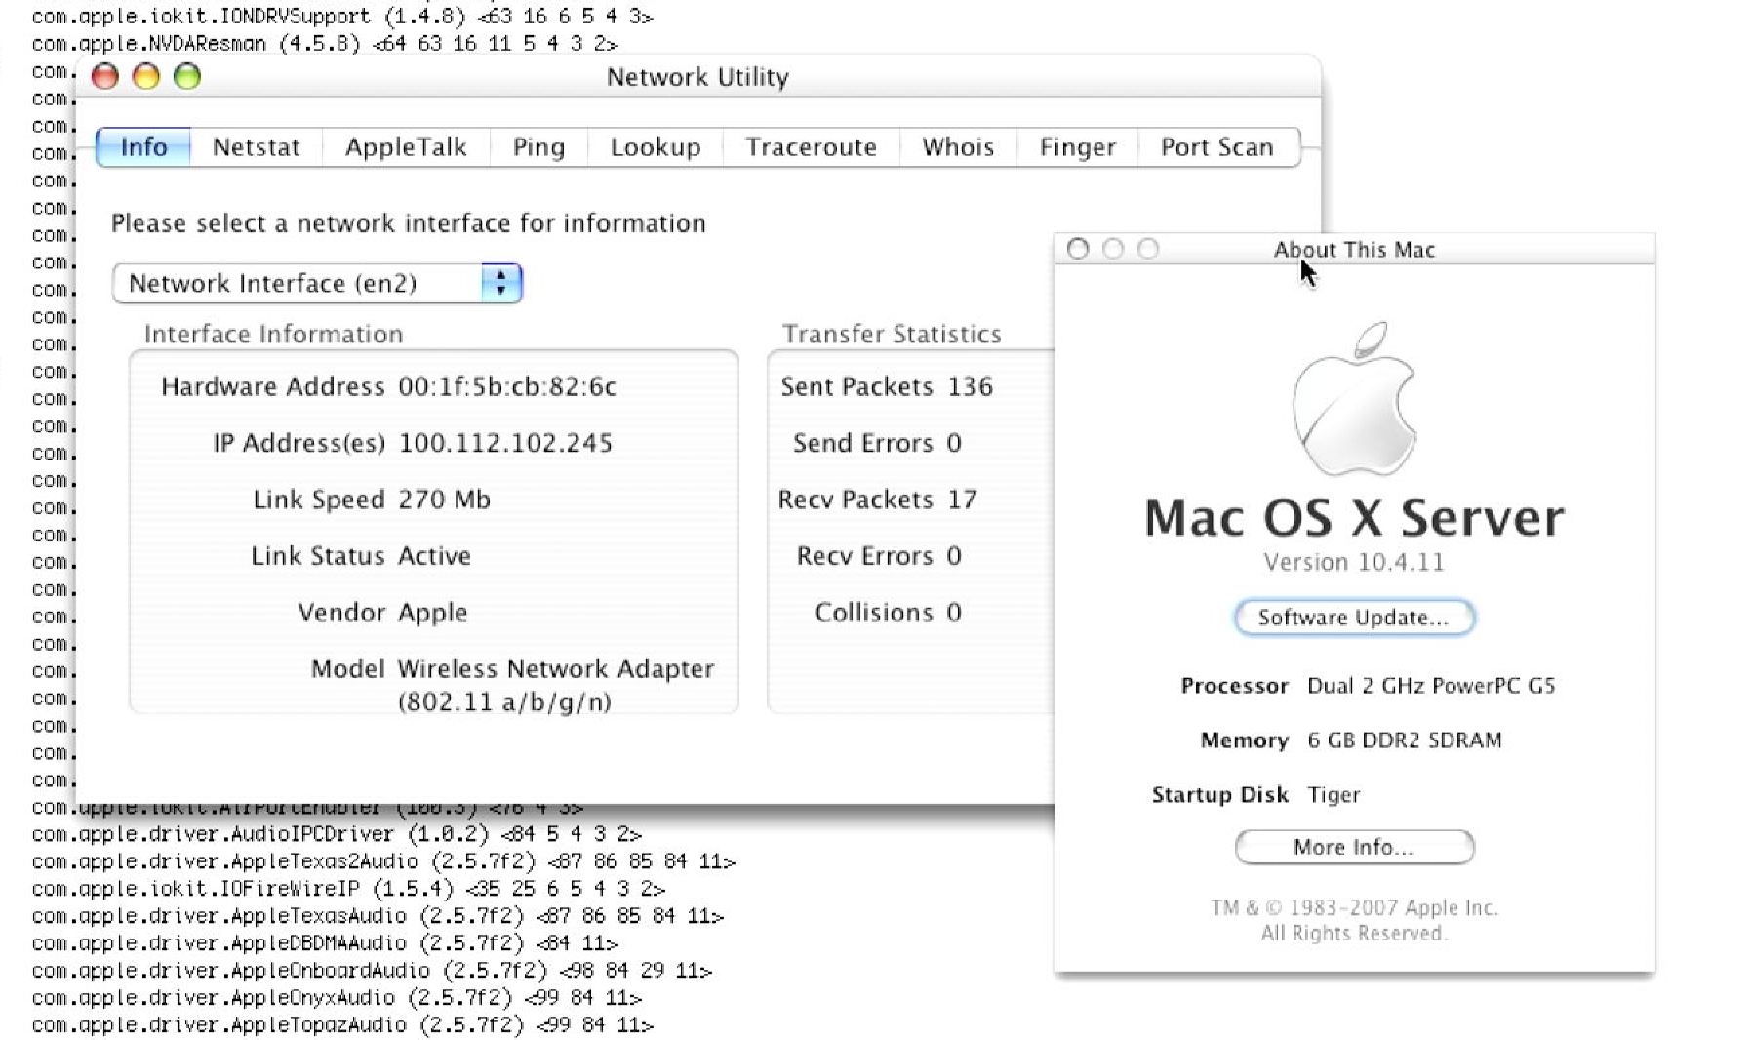Switch to the Port Scan tab
Screen dimensions: 1752x1040
[1217, 147]
